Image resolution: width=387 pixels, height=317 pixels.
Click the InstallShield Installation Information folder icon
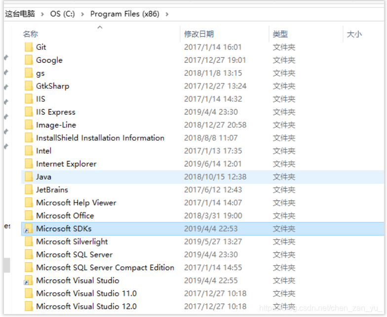(x=29, y=138)
